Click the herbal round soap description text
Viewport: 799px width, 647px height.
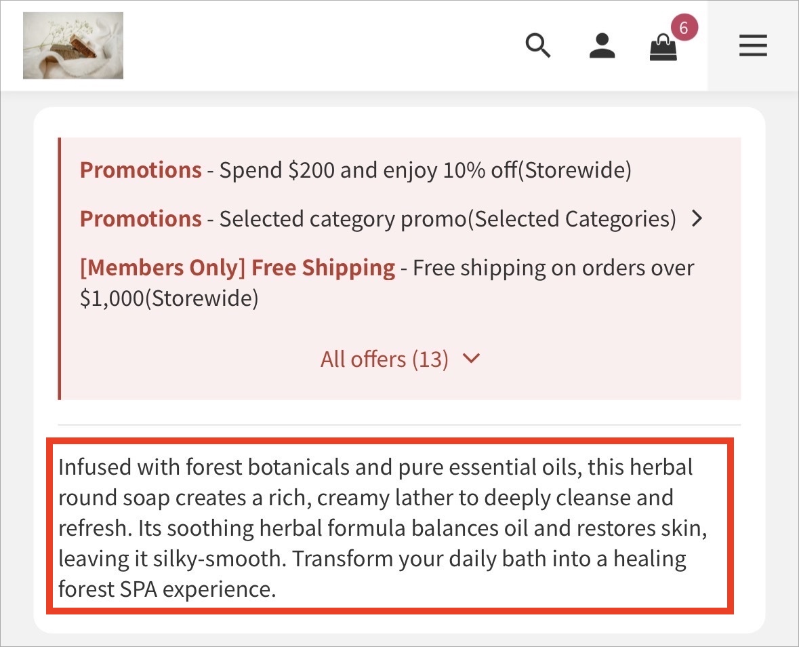[x=383, y=528]
